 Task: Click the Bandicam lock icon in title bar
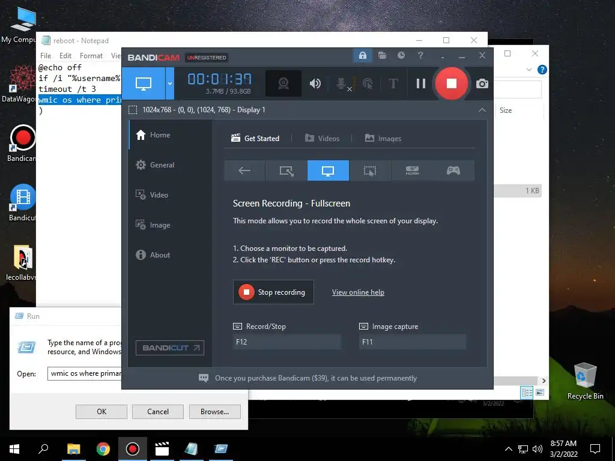pos(362,55)
